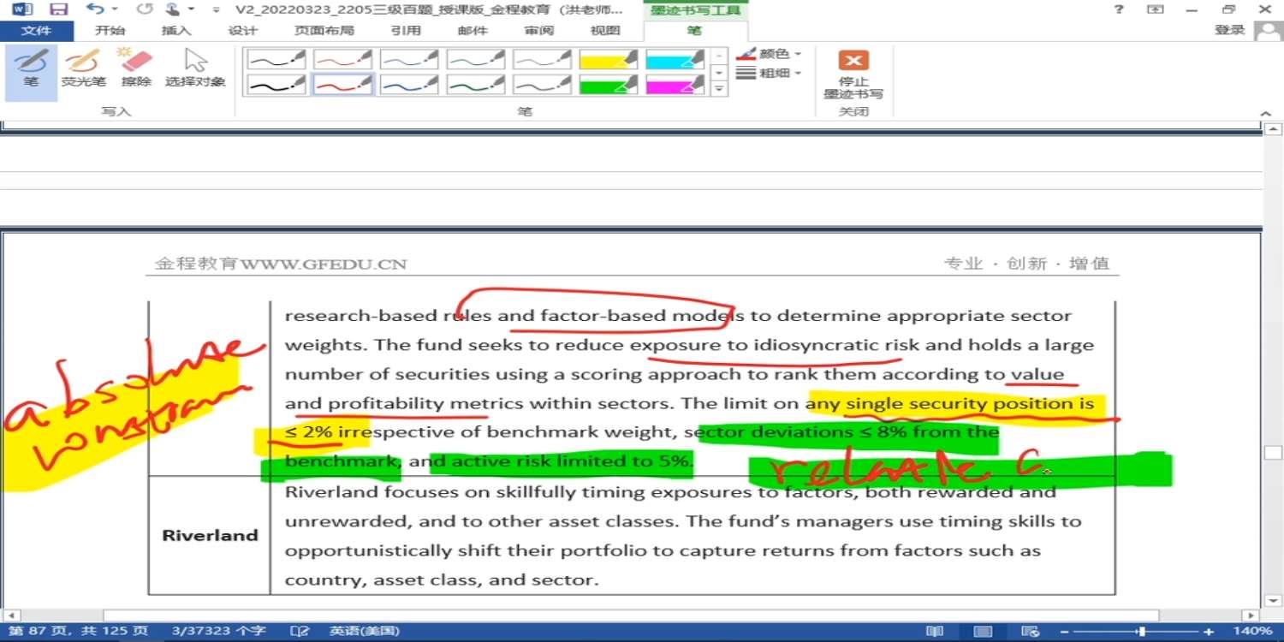Click the 英语(美国) language indicator

point(365,631)
